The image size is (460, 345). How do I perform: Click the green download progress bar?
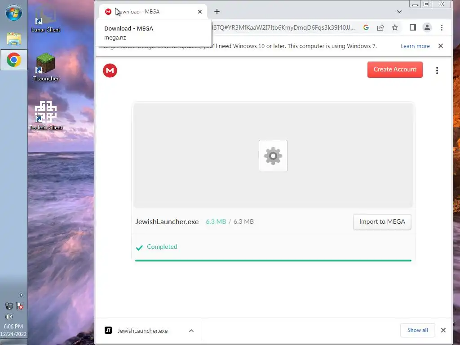point(273,260)
